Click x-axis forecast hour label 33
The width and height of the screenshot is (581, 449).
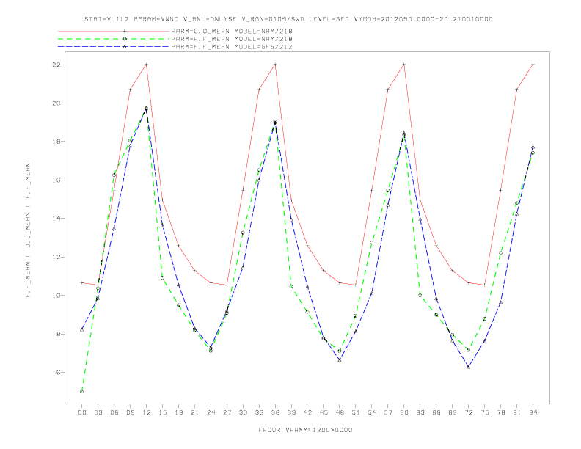tap(259, 412)
